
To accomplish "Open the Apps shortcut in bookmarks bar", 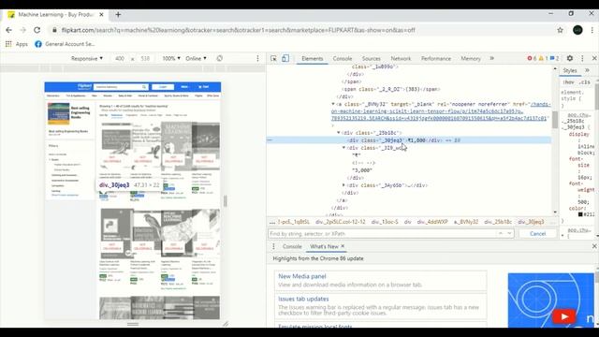I will [17, 44].
